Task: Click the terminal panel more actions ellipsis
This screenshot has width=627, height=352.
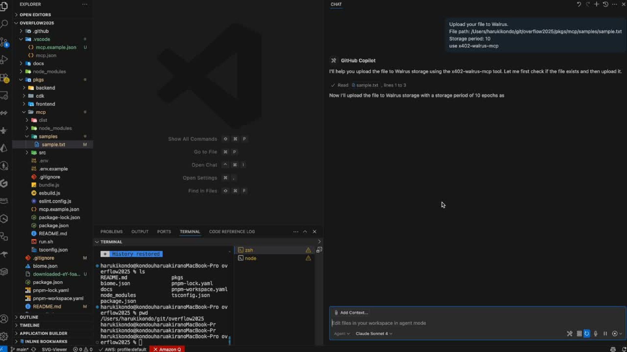Action: point(296,232)
